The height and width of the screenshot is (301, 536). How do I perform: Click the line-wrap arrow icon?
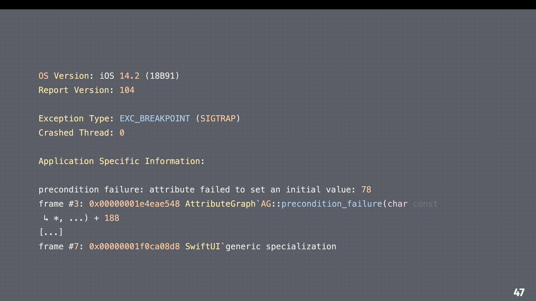[x=46, y=218]
